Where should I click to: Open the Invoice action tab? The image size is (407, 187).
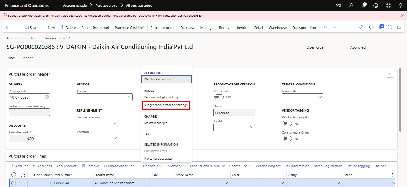(243, 28)
